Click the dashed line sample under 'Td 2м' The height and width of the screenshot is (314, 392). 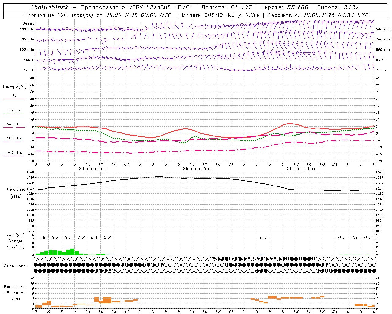(x=13, y=113)
